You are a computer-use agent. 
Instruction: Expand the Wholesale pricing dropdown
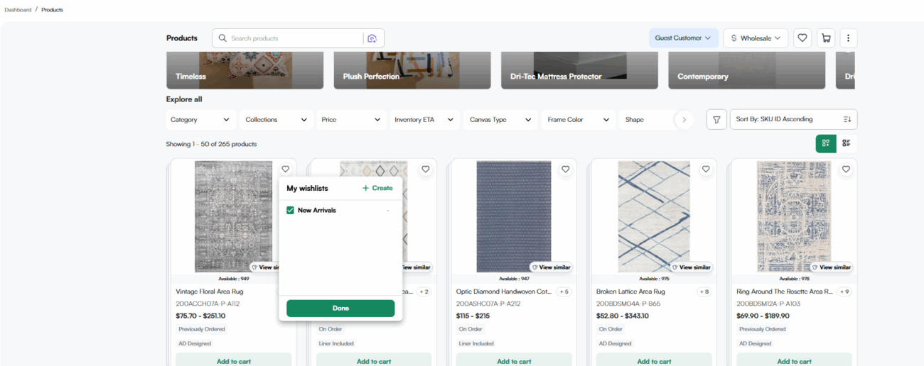755,38
